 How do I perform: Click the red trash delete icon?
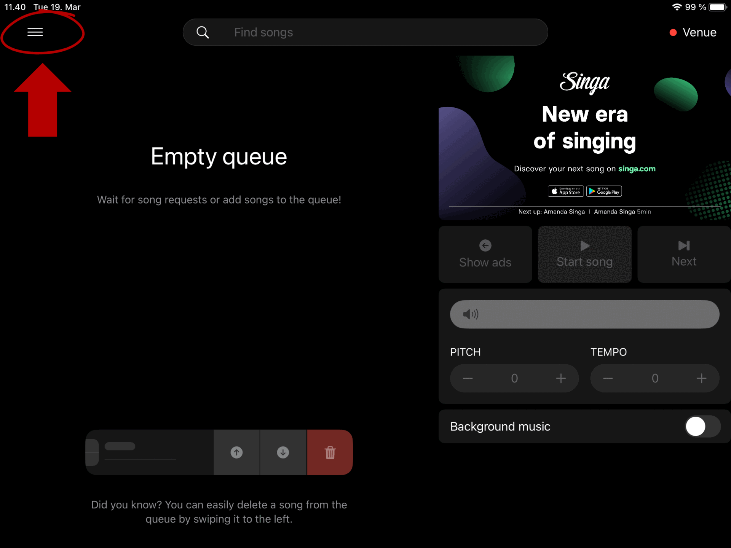tap(330, 452)
